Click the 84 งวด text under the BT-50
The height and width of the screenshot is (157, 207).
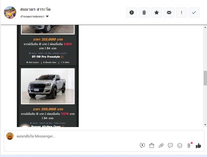pyautogui.click(x=51, y=48)
